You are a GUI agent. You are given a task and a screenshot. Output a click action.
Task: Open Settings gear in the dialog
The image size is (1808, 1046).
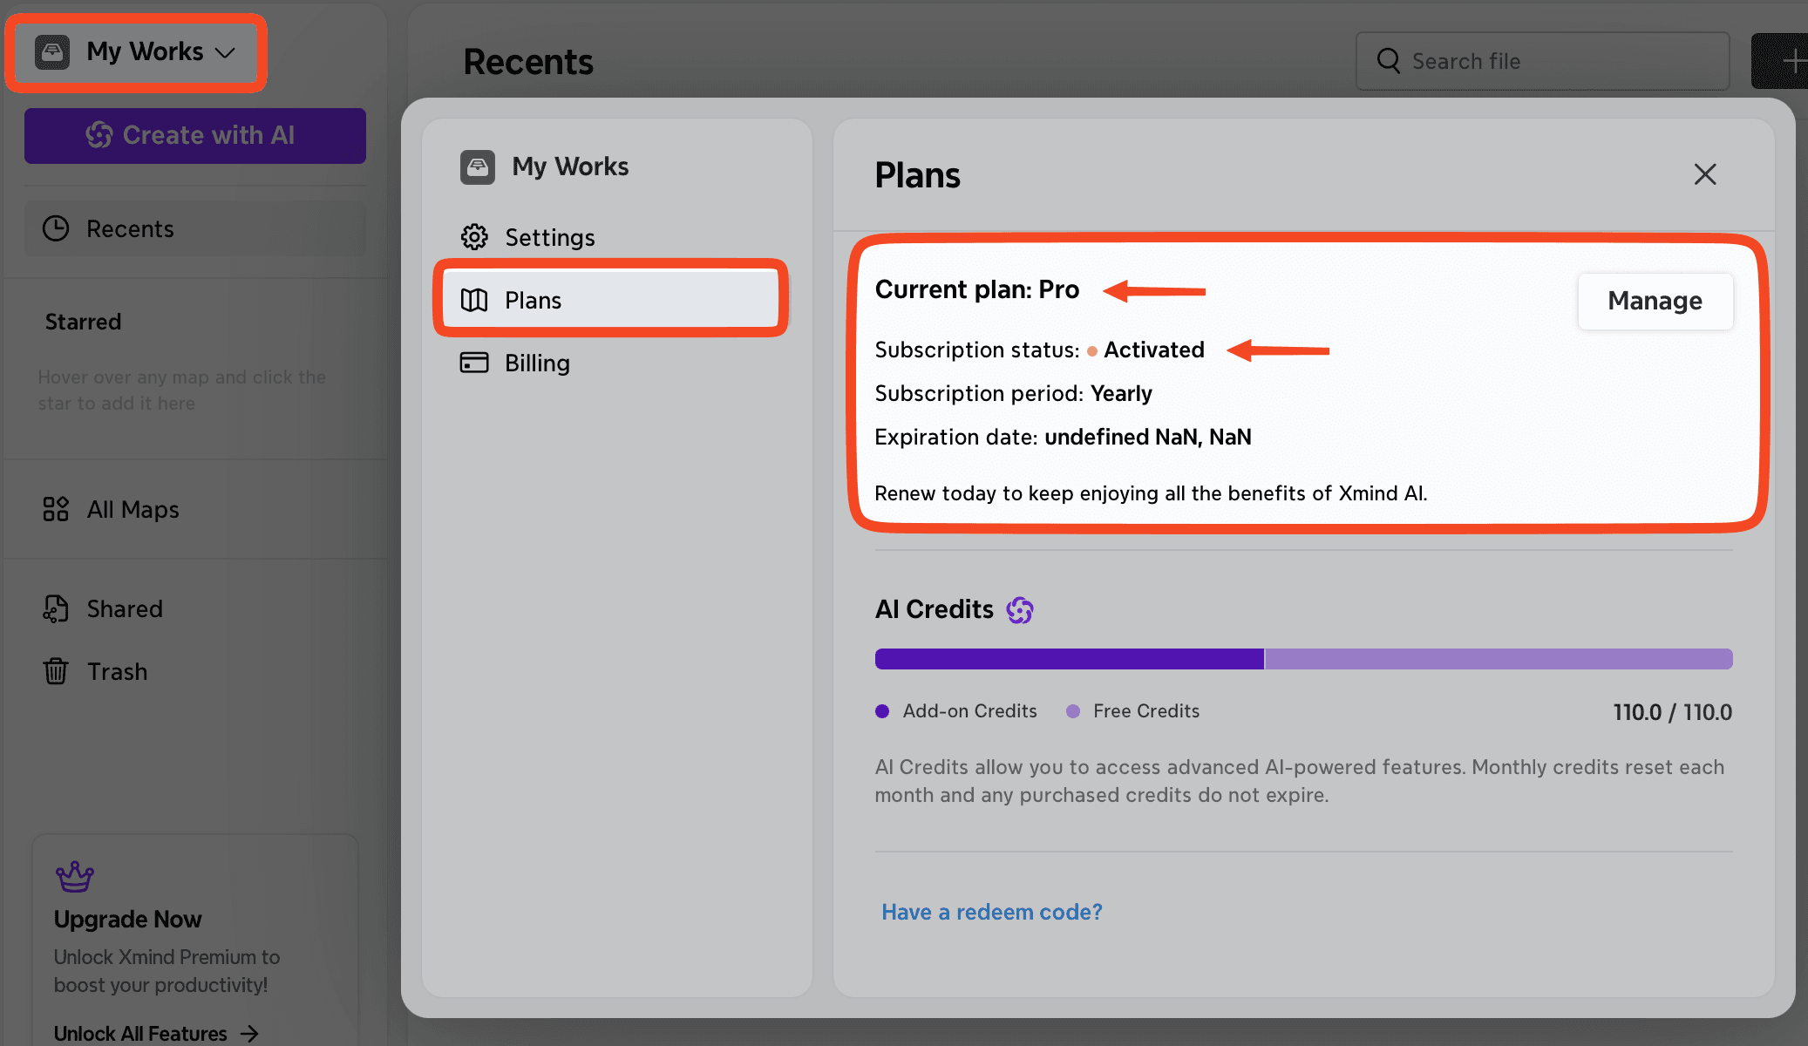474,237
